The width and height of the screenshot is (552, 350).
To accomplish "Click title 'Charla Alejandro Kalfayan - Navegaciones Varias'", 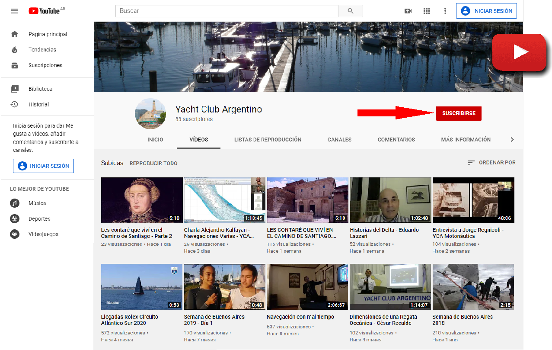I will [219, 233].
